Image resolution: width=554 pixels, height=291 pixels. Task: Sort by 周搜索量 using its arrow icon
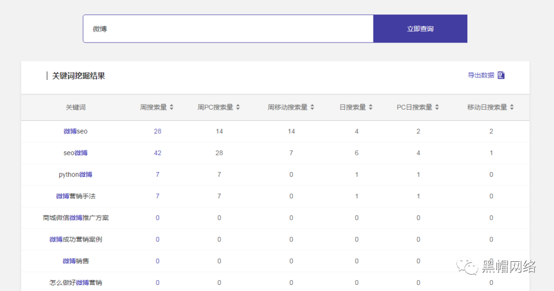pyautogui.click(x=172, y=107)
